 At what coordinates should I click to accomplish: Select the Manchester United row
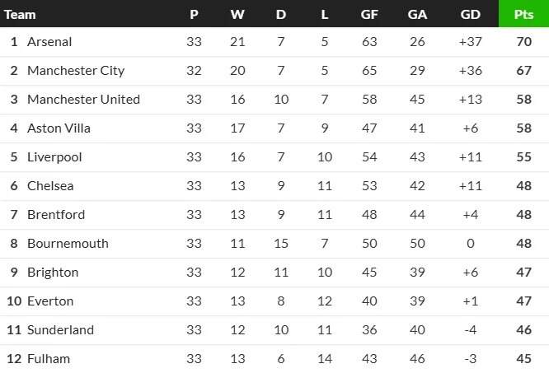coord(83,100)
